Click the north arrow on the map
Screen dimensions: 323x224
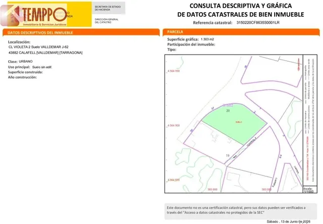pyautogui.click(x=298, y=65)
